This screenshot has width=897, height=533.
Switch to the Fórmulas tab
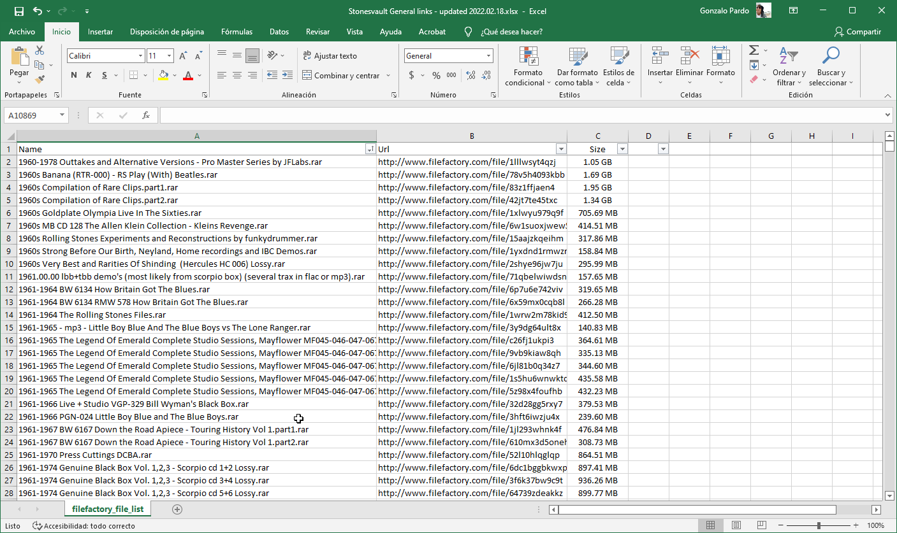pos(237,32)
